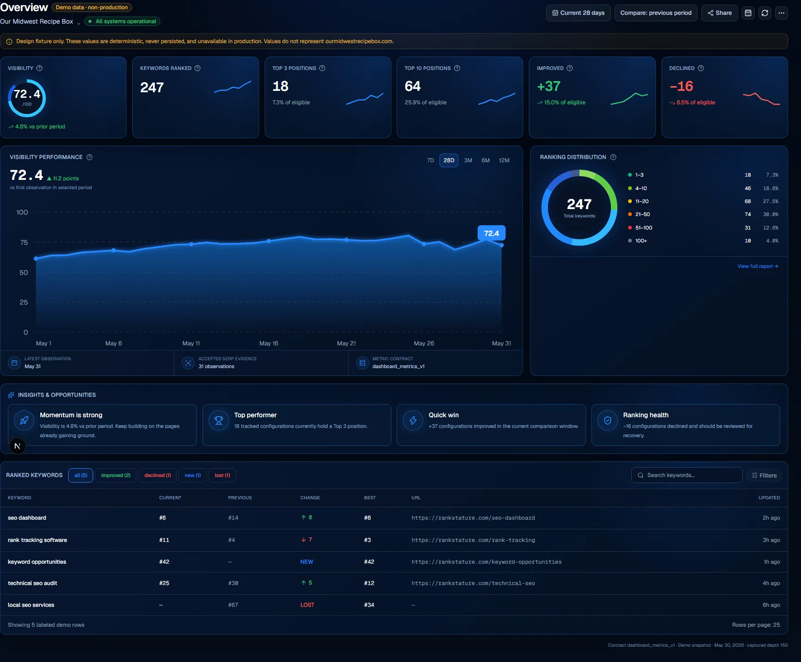
Task: Click the green 1–3 legend dot
Action: pyautogui.click(x=630, y=175)
